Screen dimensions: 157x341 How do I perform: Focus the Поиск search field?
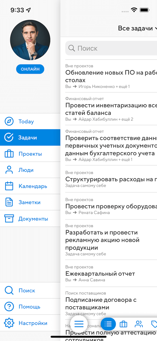pos(111,48)
